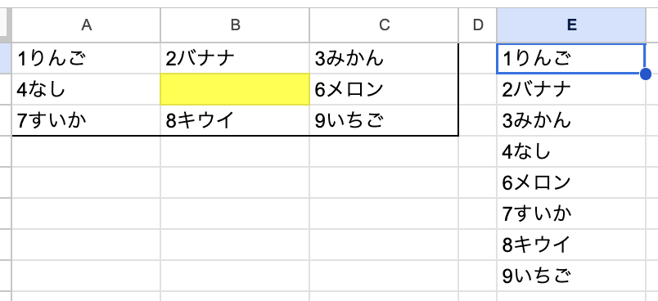Select cell 9いちご in column E
The image size is (658, 301).
[571, 276]
